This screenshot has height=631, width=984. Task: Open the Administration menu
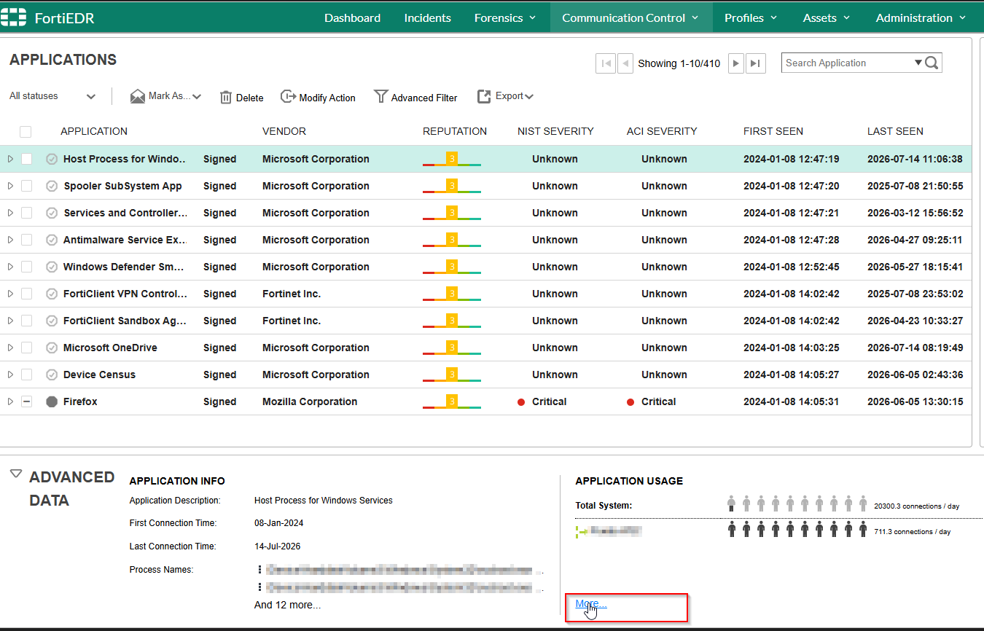pyautogui.click(x=921, y=17)
